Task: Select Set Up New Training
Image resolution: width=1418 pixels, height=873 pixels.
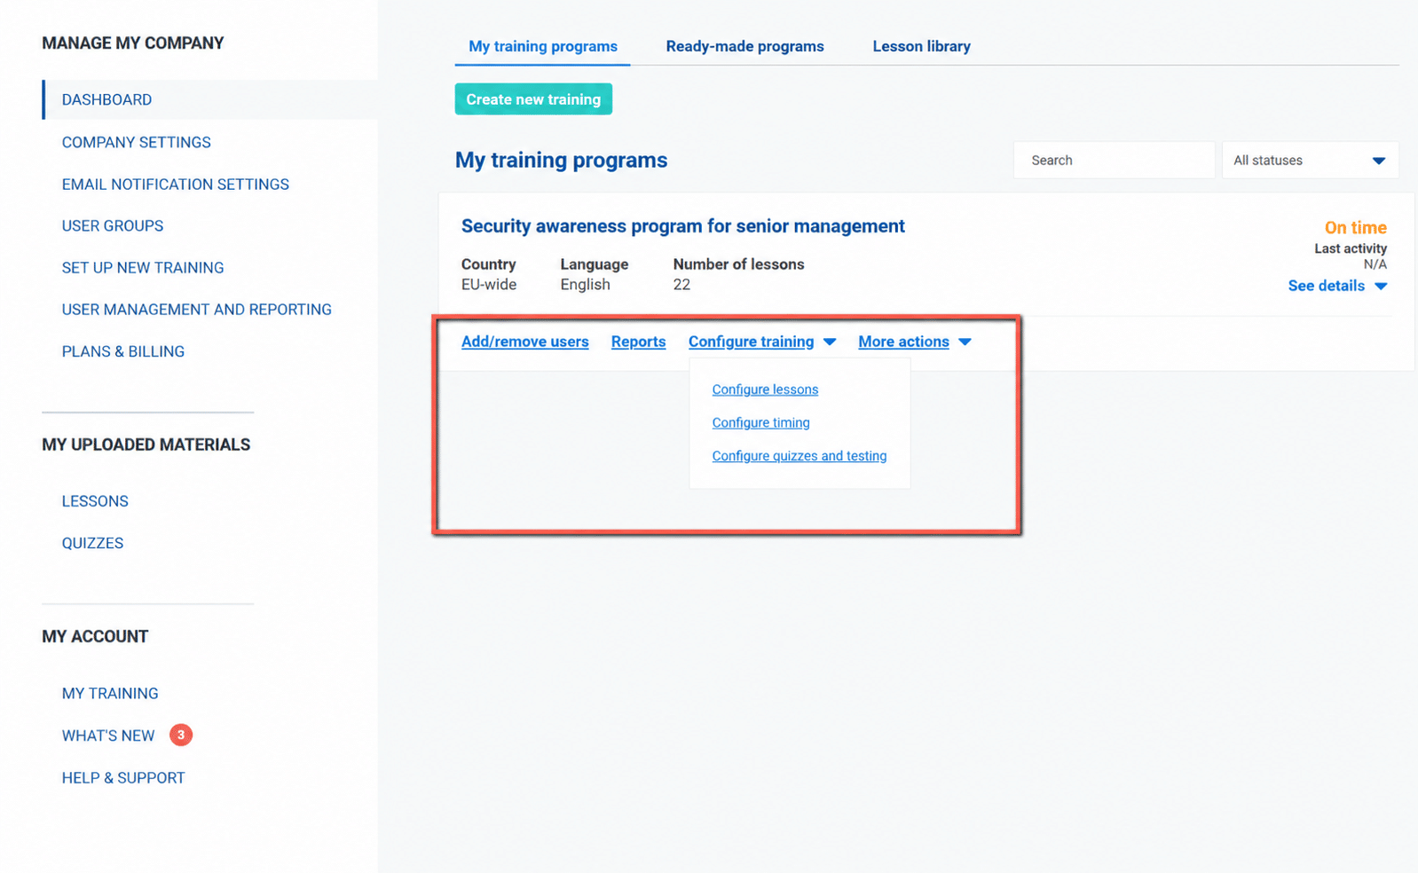Action: tap(142, 268)
